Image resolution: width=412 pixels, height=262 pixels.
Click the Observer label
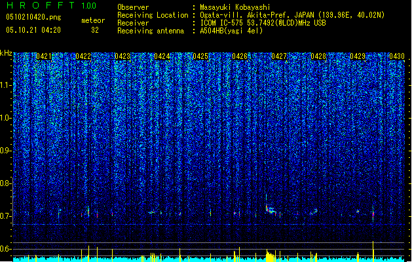[133, 7]
